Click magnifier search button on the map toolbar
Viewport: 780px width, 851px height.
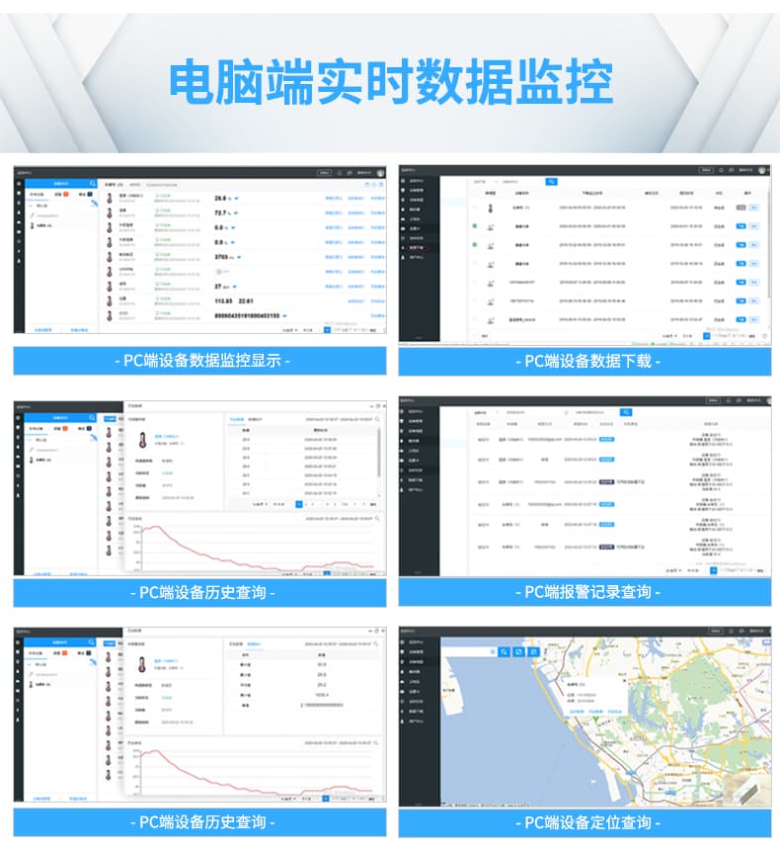pos(504,651)
